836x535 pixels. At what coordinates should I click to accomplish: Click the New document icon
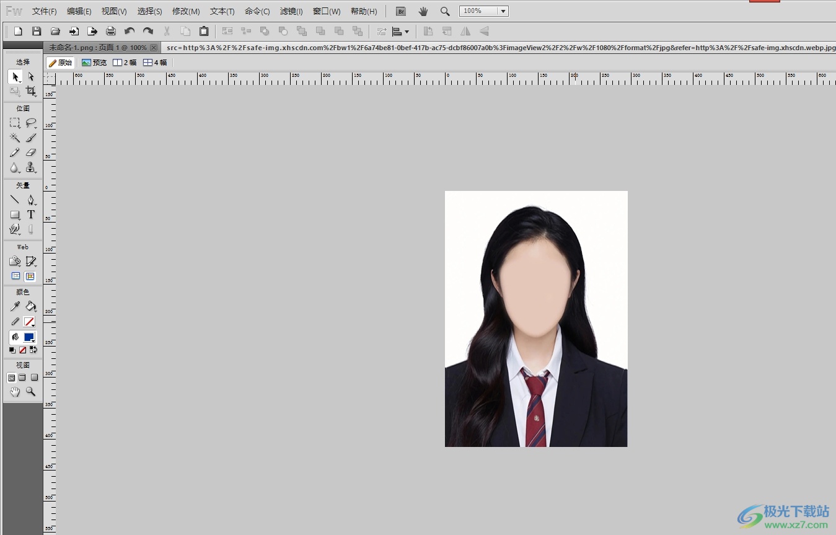(18, 31)
